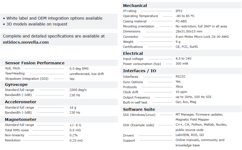Open the mtidocs.movella.com link
This screenshot has height=150, width=242.
coord(26,42)
